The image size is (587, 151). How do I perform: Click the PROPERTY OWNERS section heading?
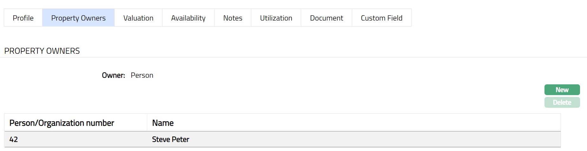tap(42, 51)
